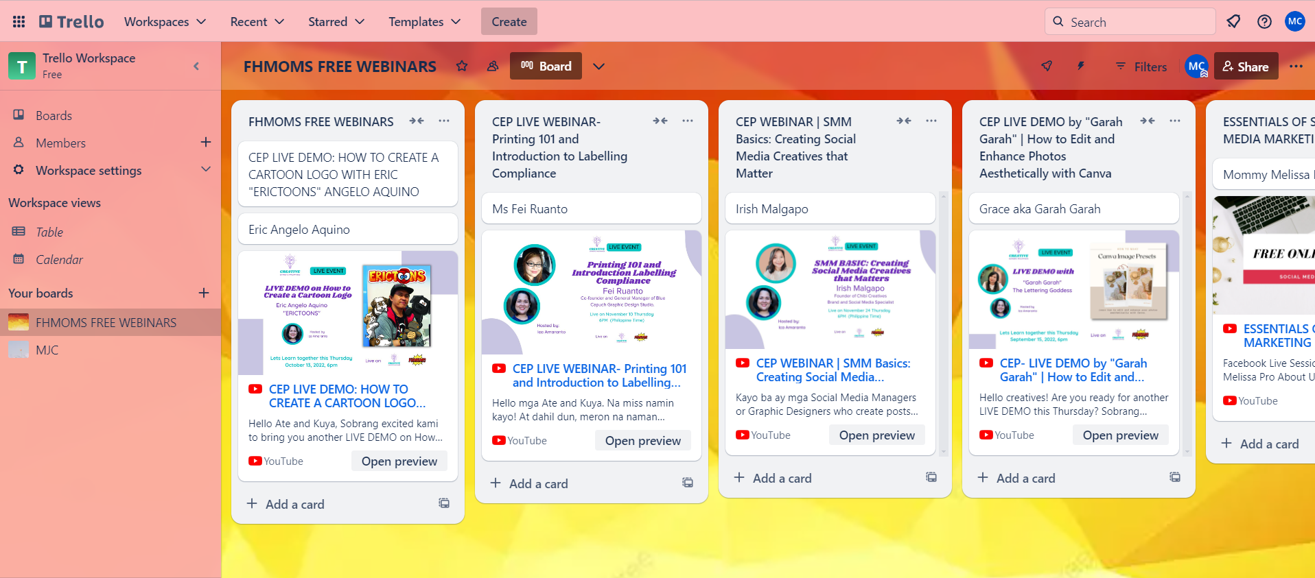Screen dimensions: 1315x578
Task: Add a card to Garah Garah list
Action: click(x=1016, y=478)
